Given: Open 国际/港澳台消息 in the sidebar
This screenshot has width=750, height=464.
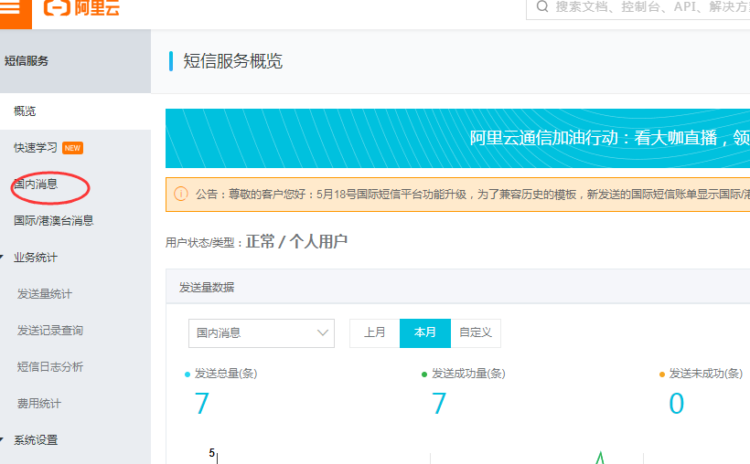Looking at the screenshot, I should click(54, 221).
